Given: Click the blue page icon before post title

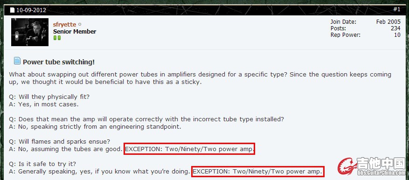Looking at the screenshot, I should pos(17,61).
